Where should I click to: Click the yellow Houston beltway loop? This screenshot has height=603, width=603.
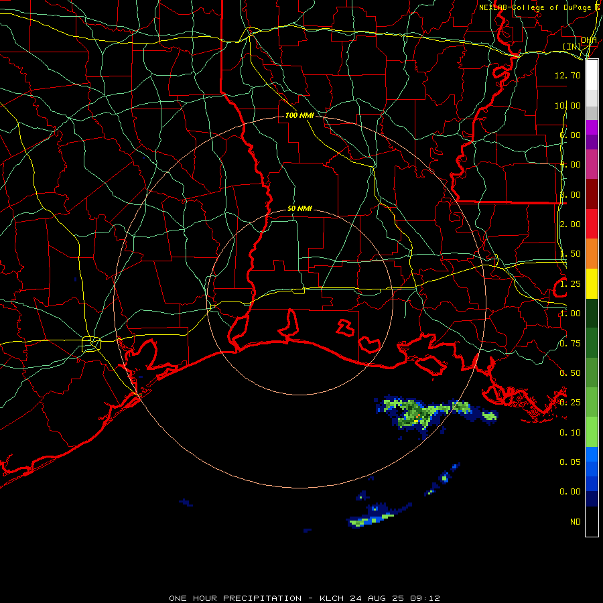click(91, 344)
